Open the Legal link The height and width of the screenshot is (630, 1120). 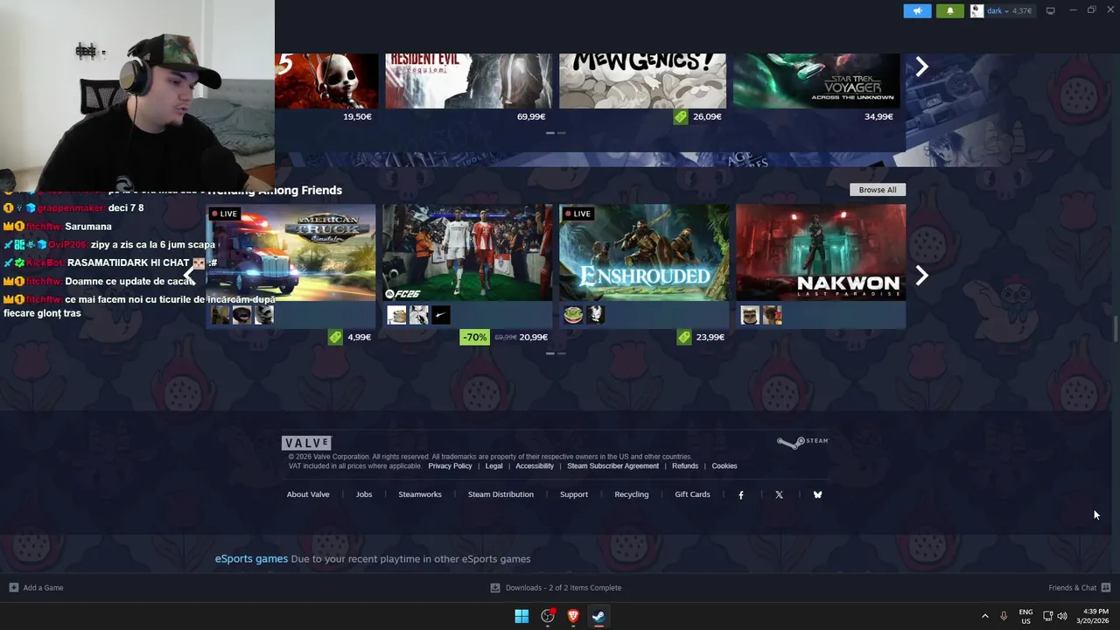coord(494,466)
